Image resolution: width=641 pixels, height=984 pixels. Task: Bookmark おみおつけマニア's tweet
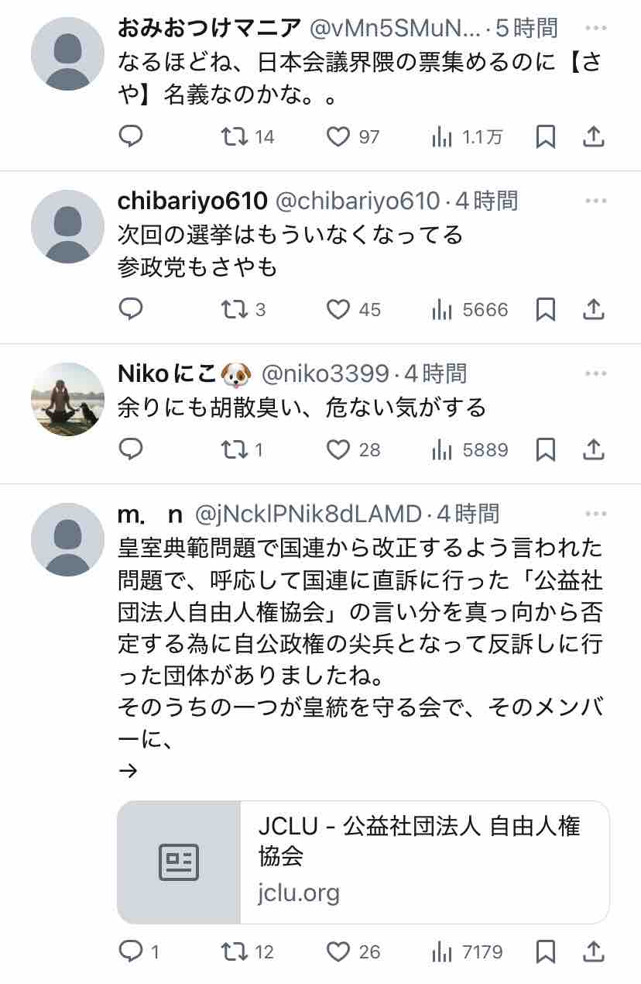click(x=546, y=137)
